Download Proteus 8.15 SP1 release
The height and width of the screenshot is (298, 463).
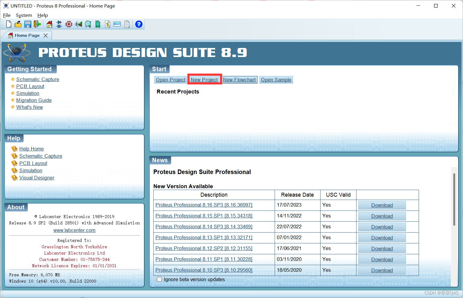point(382,216)
